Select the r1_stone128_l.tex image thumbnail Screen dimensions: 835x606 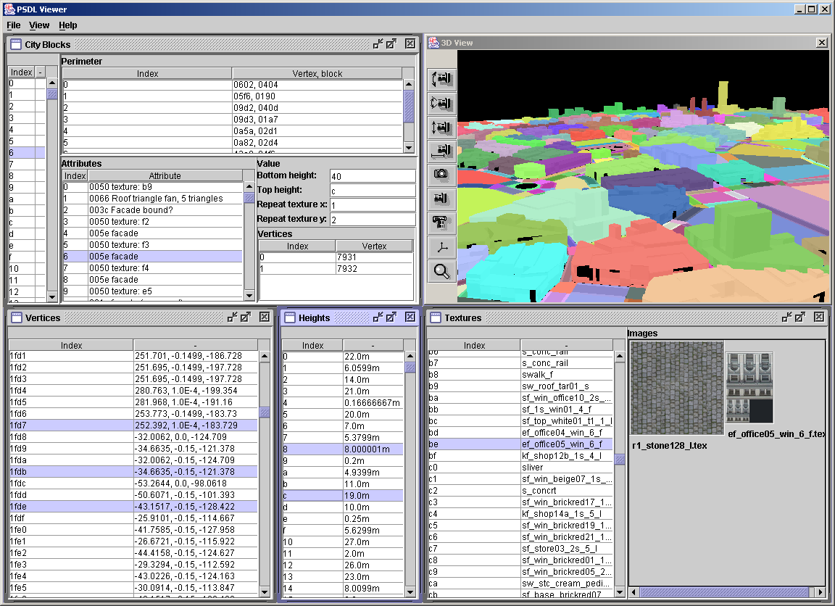pyautogui.click(x=677, y=389)
